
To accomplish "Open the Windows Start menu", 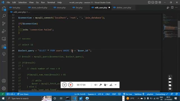I will coord(3,98).
